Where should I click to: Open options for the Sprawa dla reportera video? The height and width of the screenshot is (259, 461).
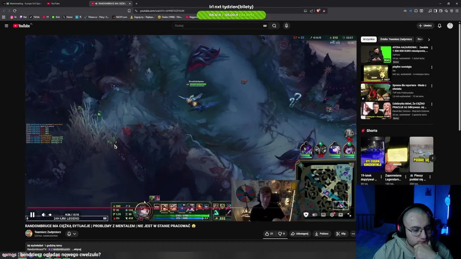(x=431, y=86)
